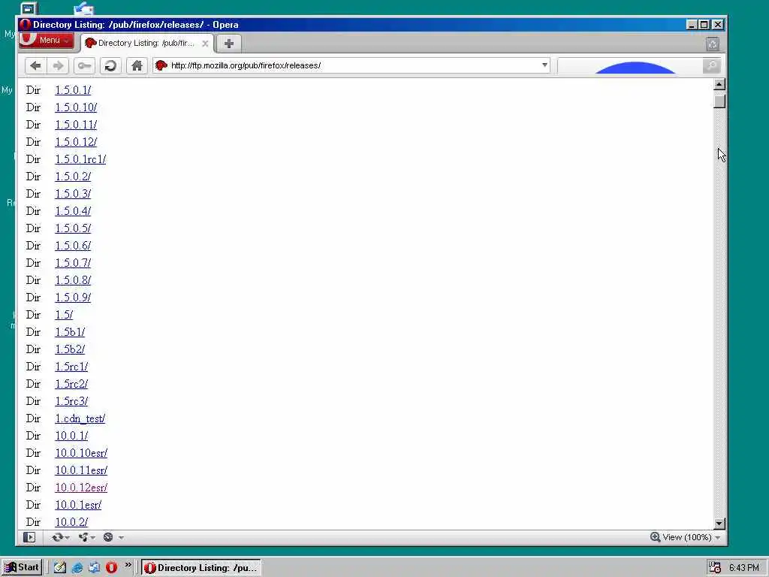
Task: Open the visited 10.0.12esr/ directory link
Action: (x=81, y=487)
